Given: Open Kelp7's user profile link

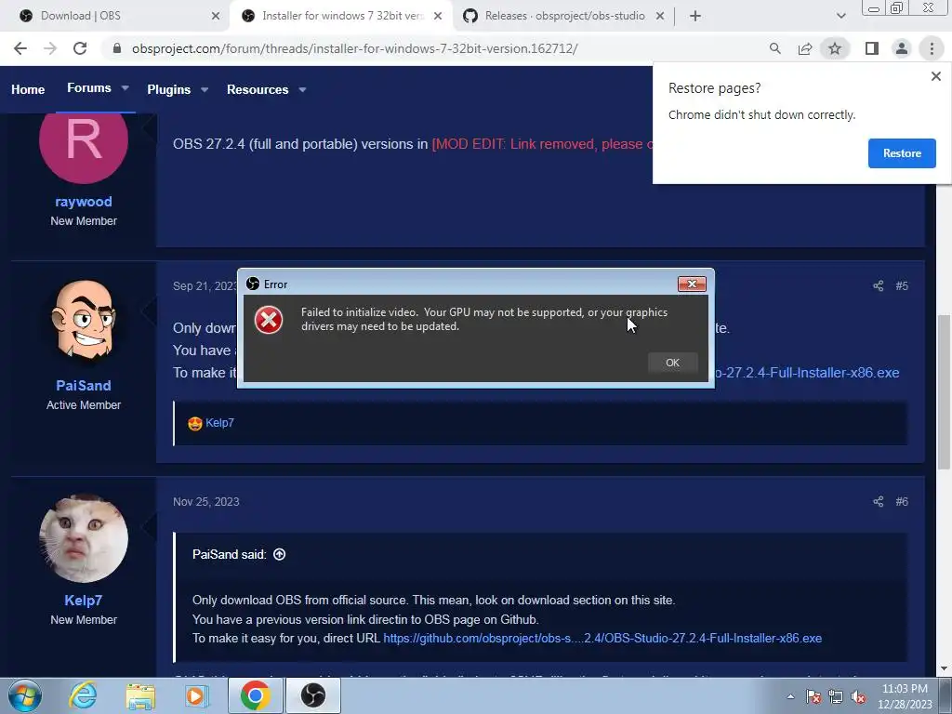Looking at the screenshot, I should tap(84, 601).
